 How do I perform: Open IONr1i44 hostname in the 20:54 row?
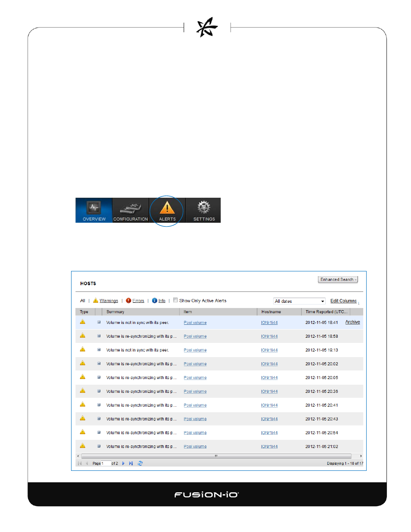click(x=269, y=433)
